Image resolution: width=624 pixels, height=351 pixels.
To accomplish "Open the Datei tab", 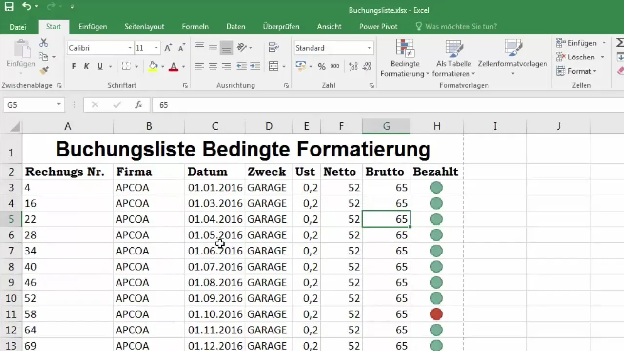I will [18, 27].
